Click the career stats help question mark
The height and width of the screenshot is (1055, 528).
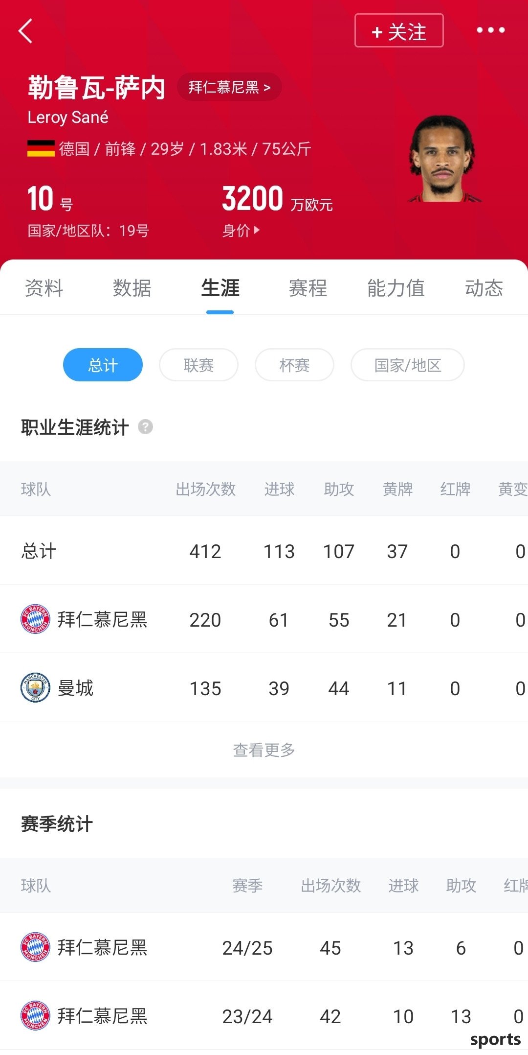145,427
